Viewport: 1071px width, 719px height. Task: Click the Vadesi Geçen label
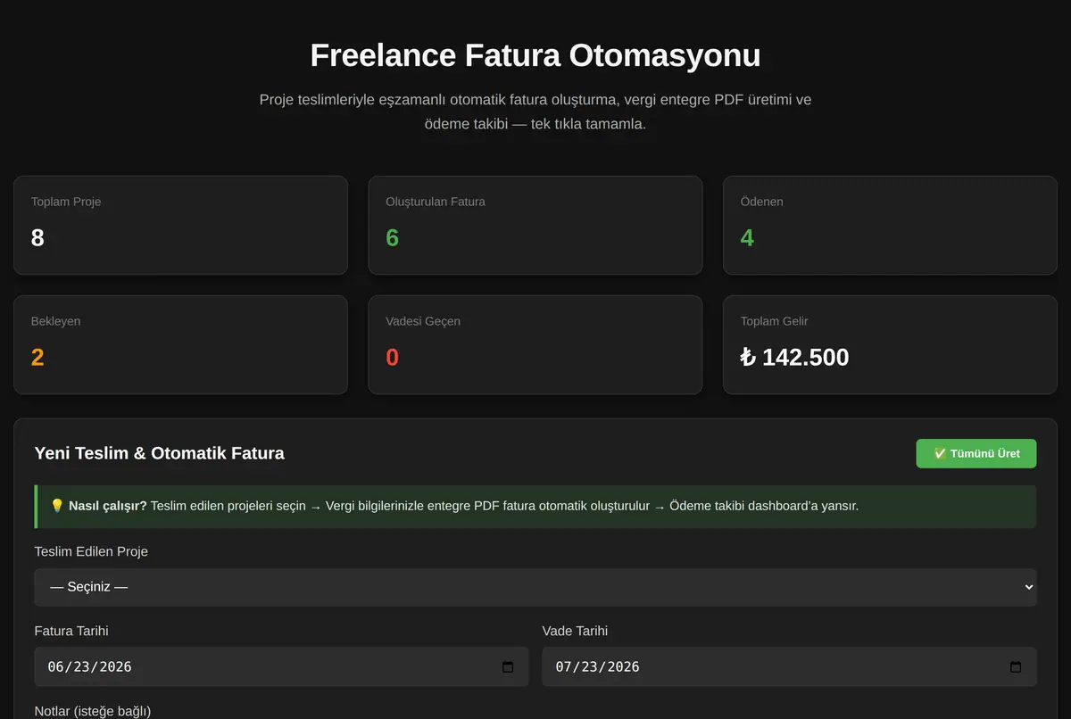pos(423,321)
